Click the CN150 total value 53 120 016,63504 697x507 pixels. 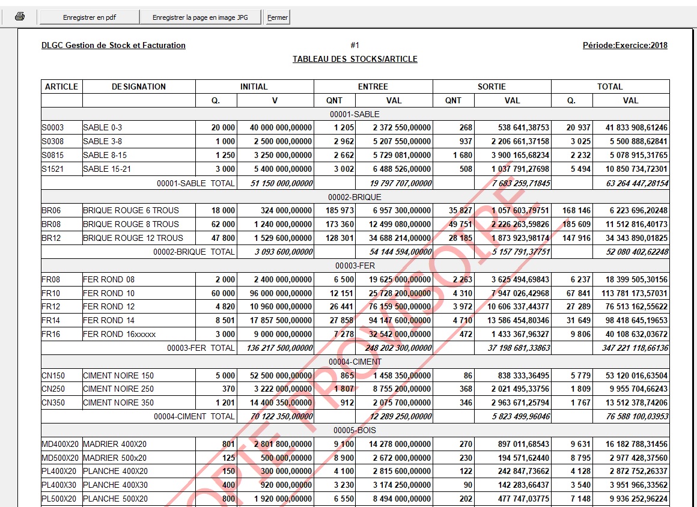(636, 375)
